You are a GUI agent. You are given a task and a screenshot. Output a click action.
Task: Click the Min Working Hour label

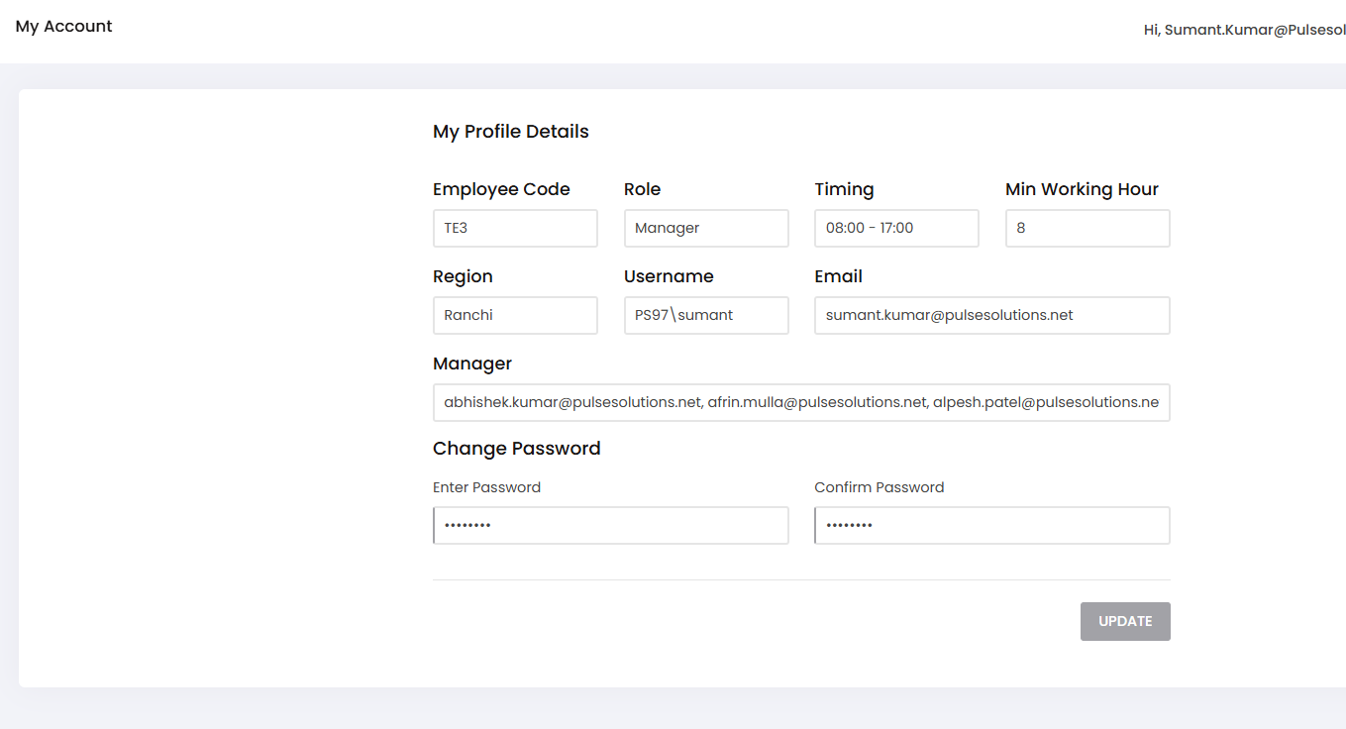point(1082,189)
